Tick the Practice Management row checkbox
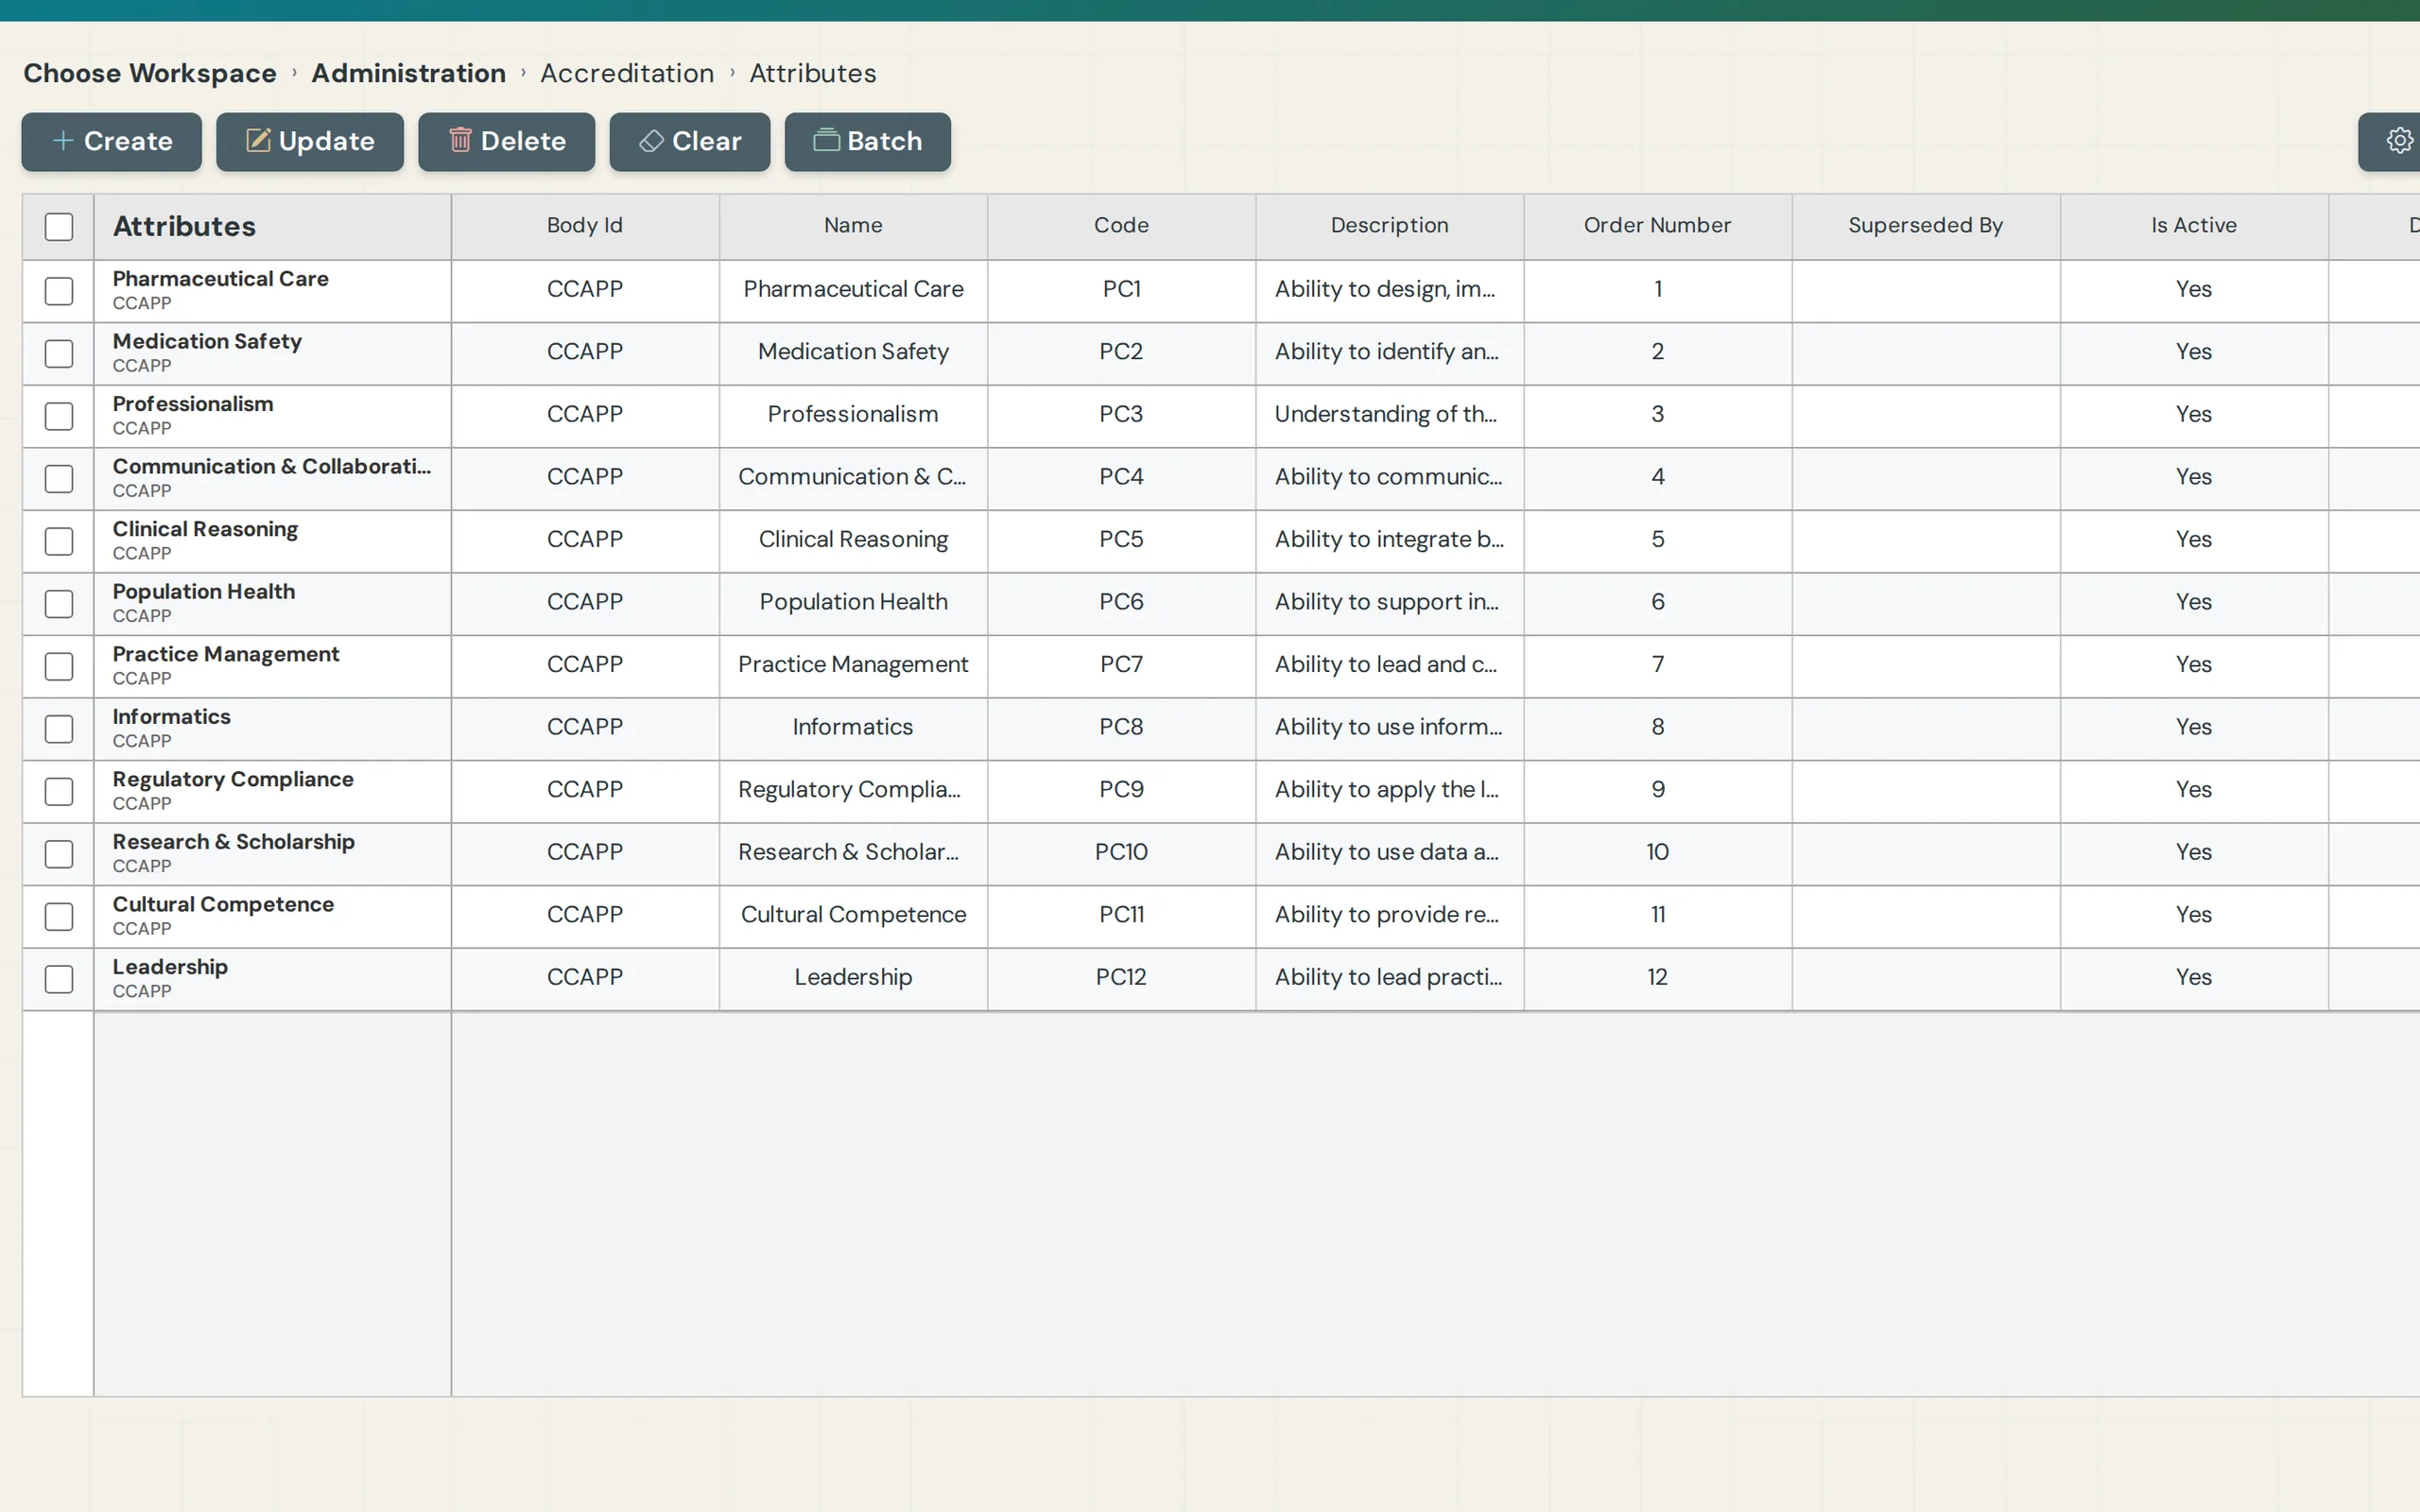2420x1512 pixels. [x=59, y=666]
